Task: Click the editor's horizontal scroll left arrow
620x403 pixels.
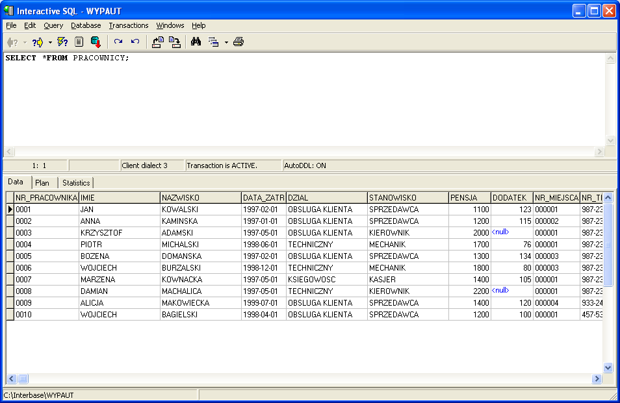Action: click(x=9, y=152)
